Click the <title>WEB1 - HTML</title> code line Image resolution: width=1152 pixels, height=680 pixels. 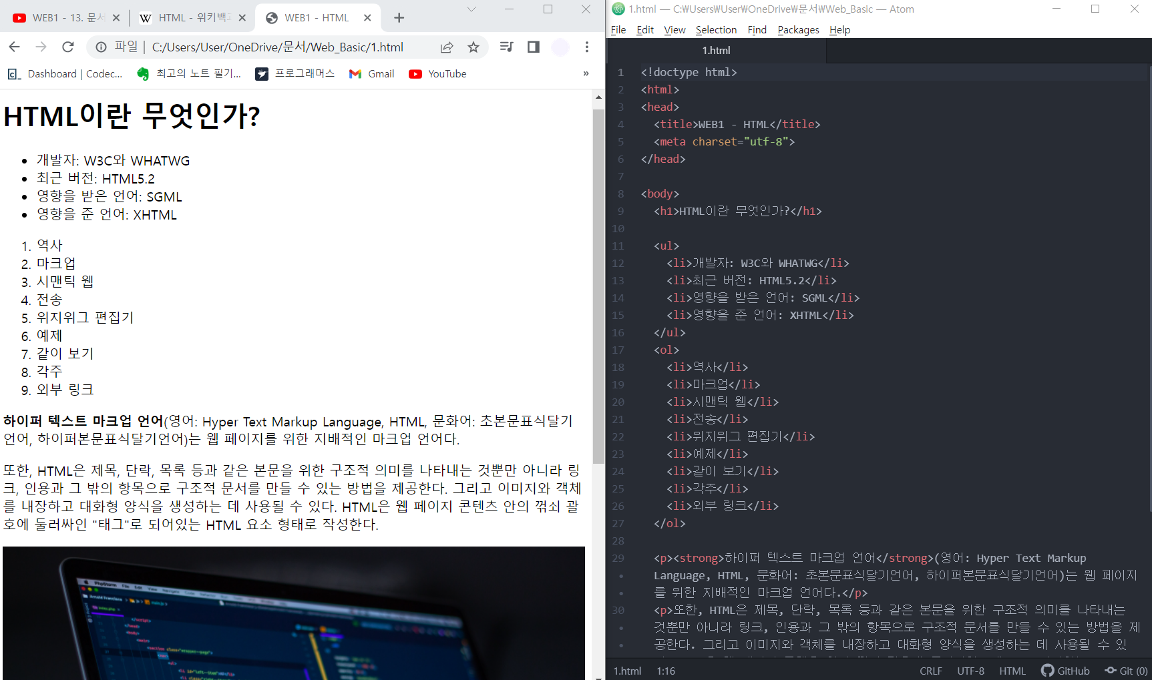tap(737, 124)
